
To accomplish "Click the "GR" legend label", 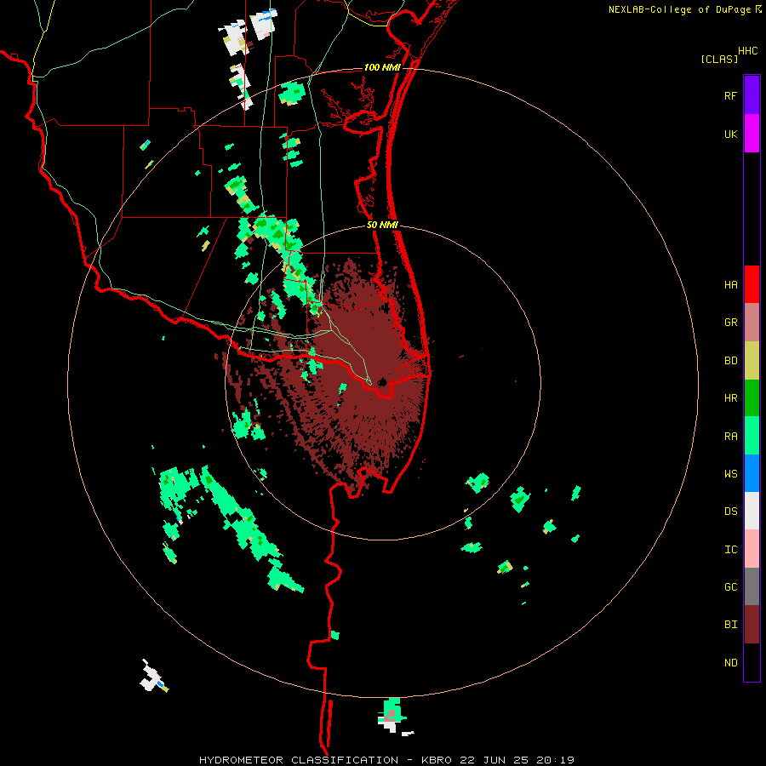I will [x=731, y=323].
